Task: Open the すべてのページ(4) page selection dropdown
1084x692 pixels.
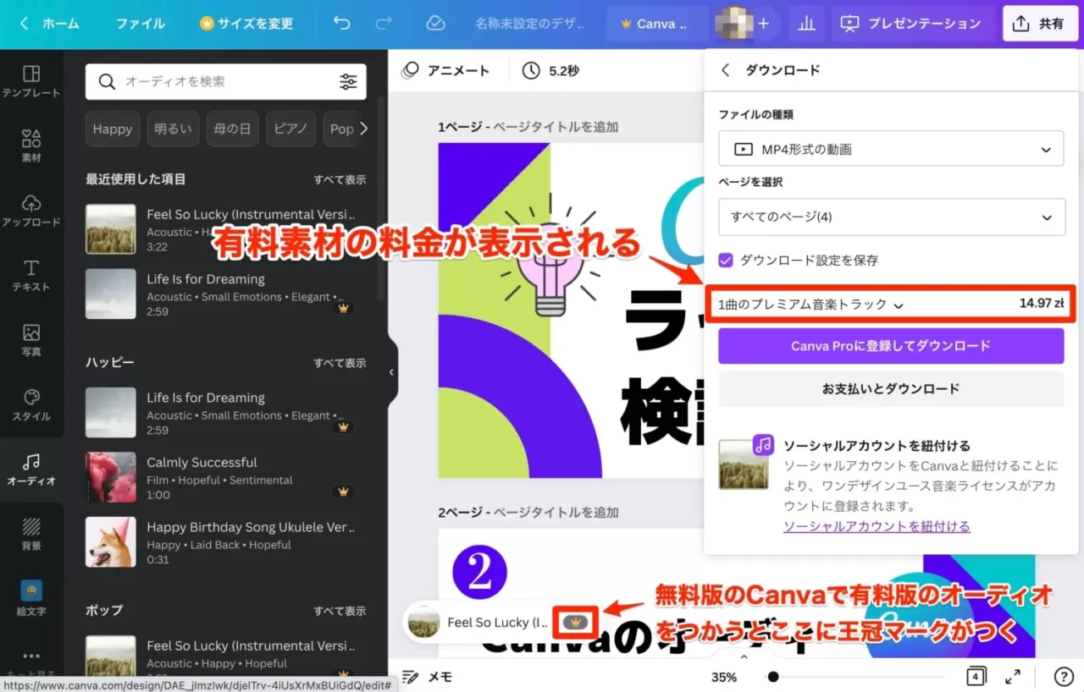Action: (x=891, y=217)
